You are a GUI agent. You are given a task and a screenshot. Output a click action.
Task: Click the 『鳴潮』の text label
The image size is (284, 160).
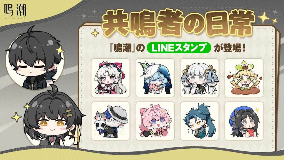click(127, 48)
